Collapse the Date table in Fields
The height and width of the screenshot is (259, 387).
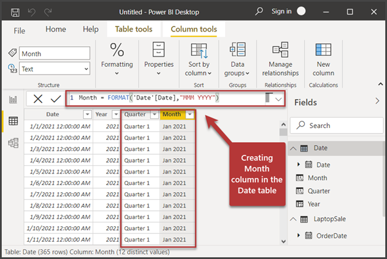coord(293,148)
